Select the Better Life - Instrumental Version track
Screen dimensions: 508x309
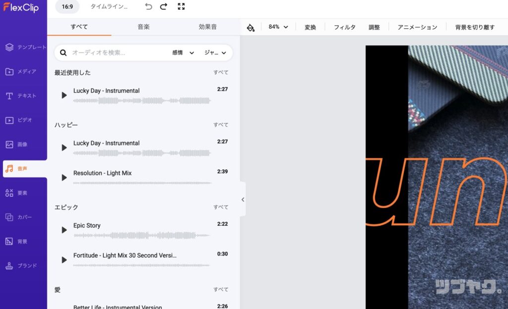point(118,307)
